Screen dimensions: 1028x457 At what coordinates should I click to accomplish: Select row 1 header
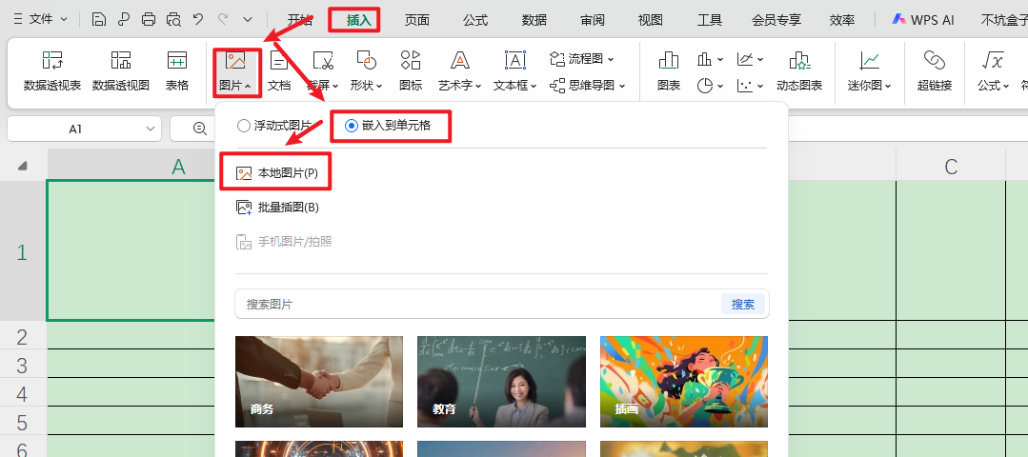(23, 250)
